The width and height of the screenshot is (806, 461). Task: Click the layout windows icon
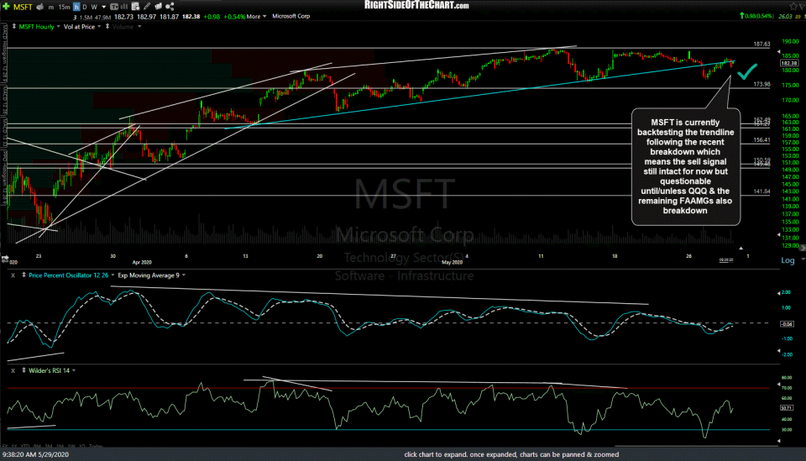coord(159,7)
